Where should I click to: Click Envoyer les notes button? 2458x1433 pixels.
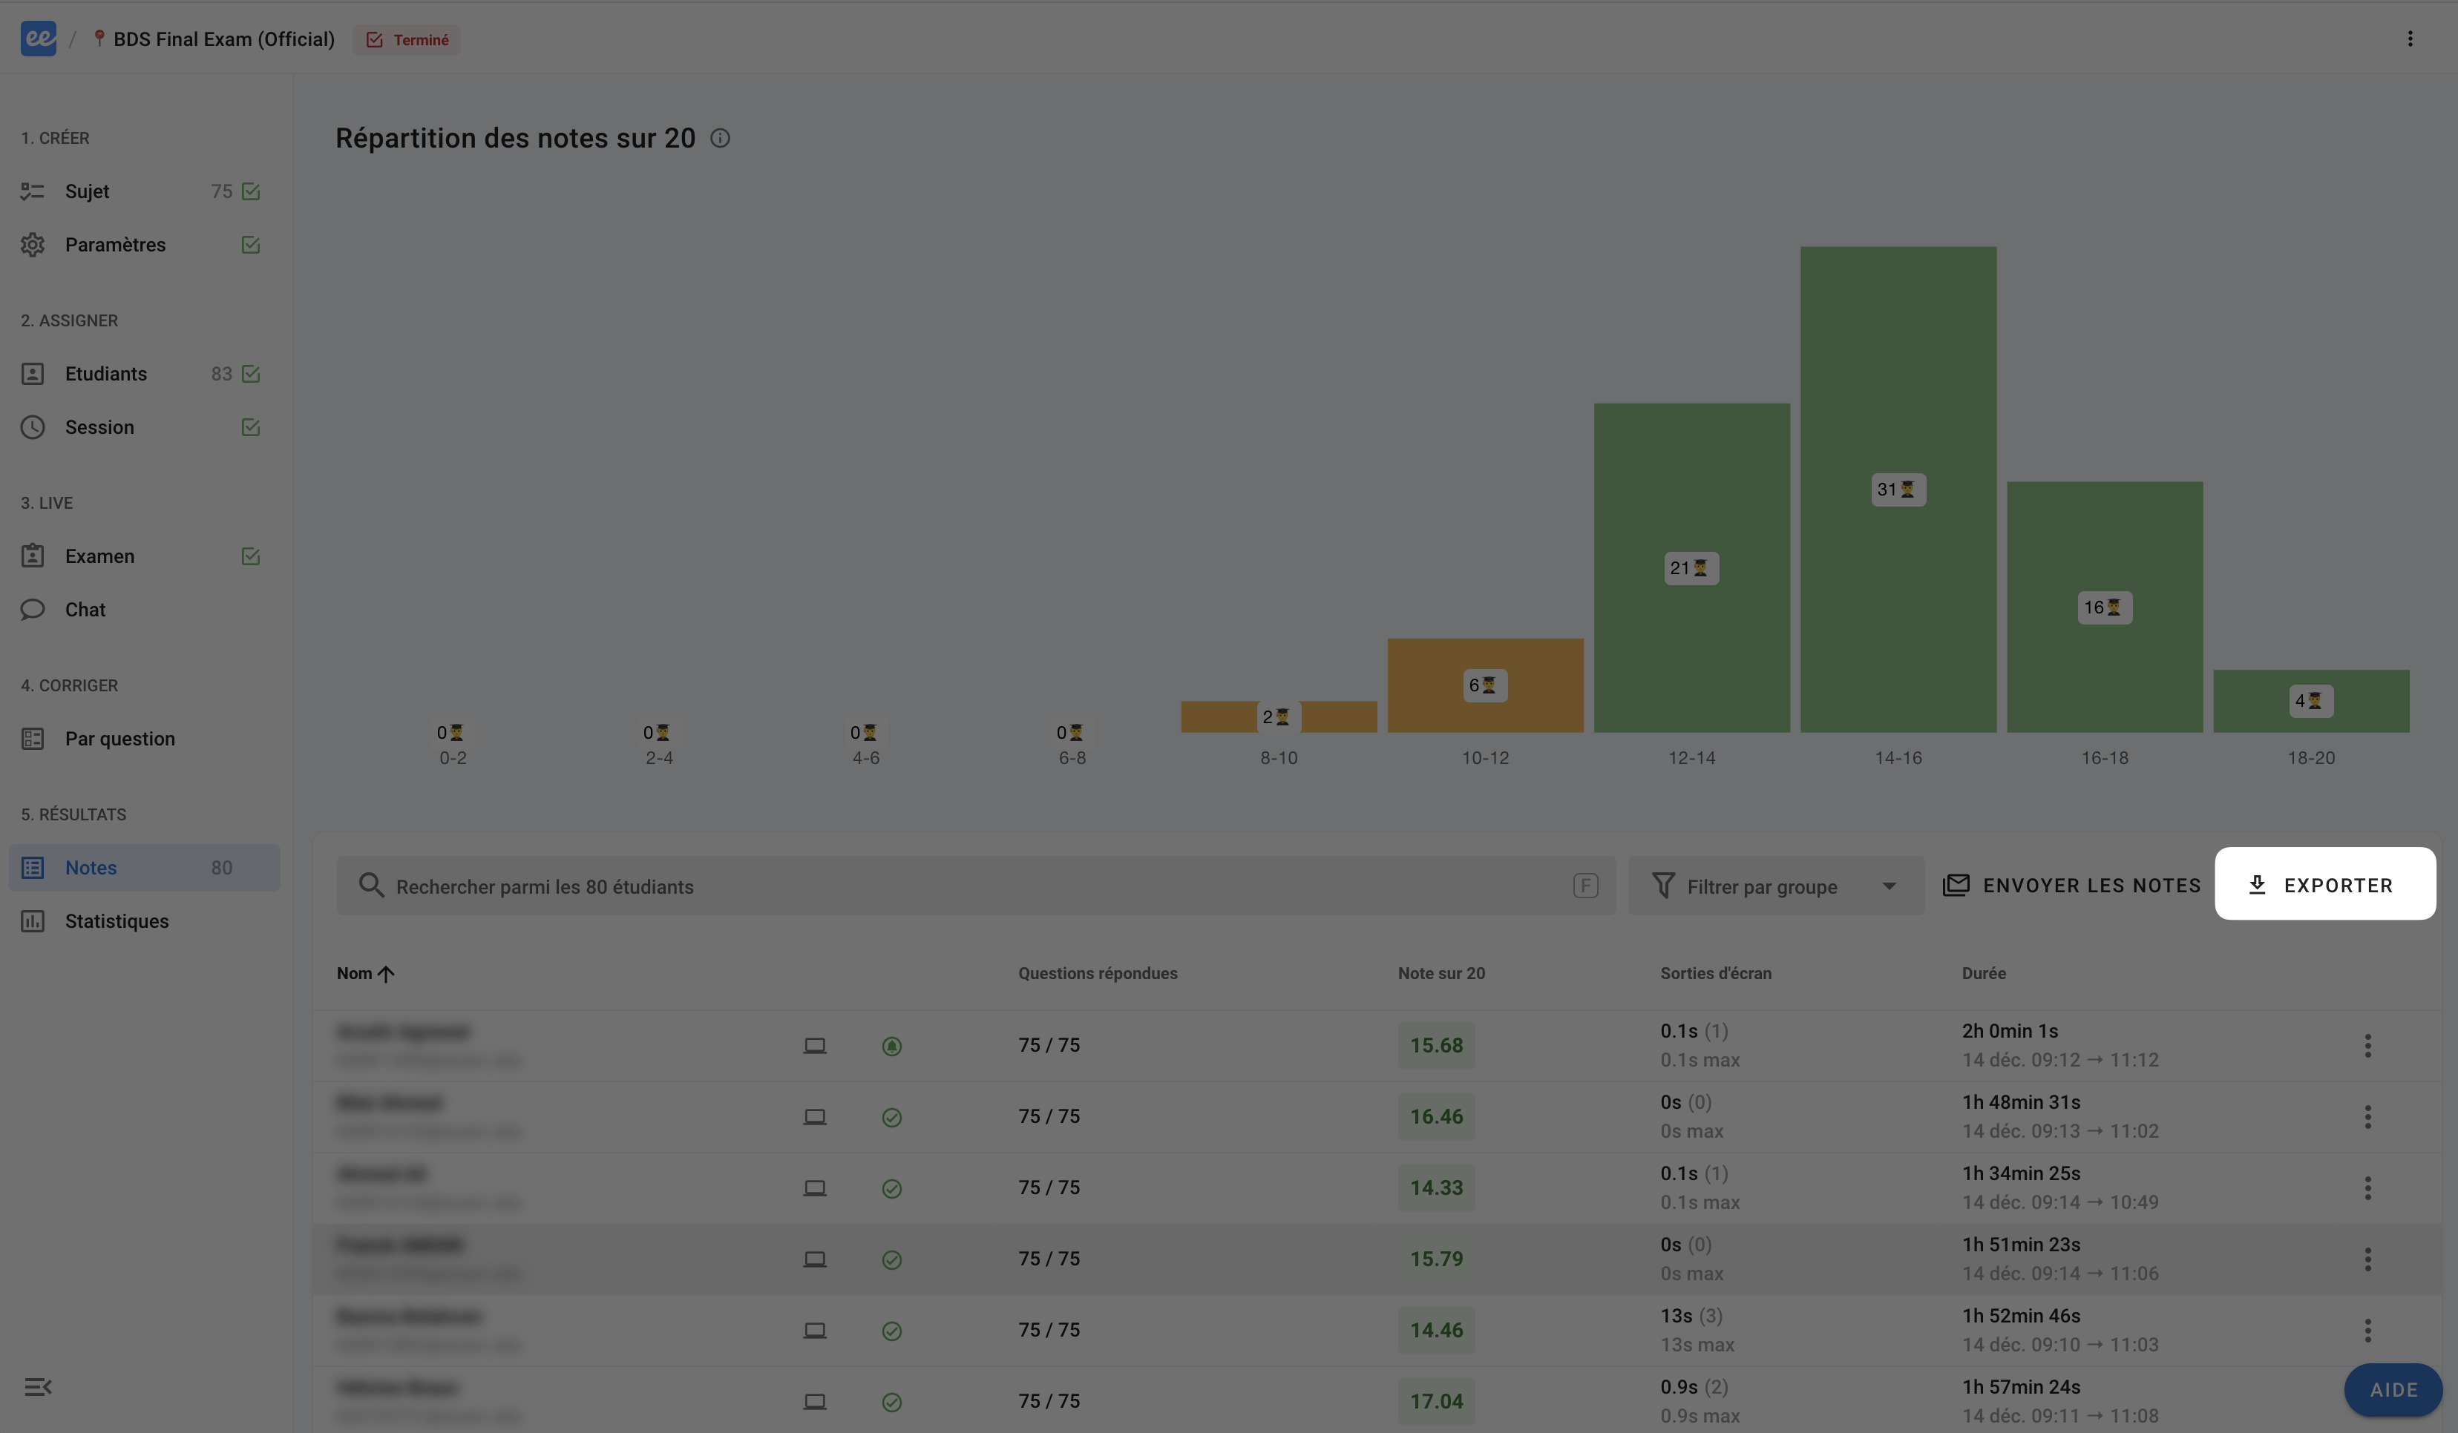[2072, 885]
